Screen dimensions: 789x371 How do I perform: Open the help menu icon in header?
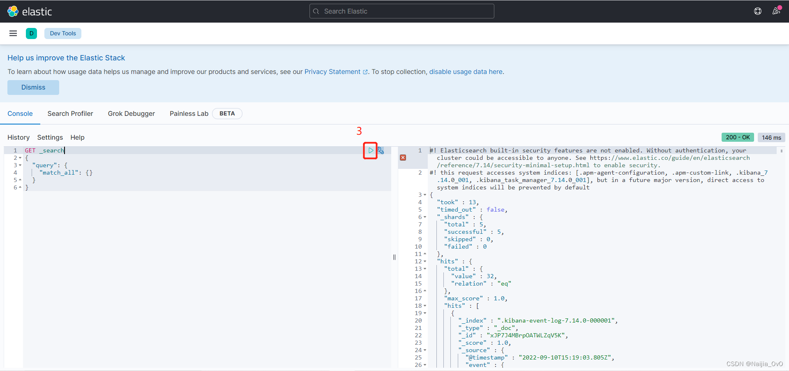758,11
